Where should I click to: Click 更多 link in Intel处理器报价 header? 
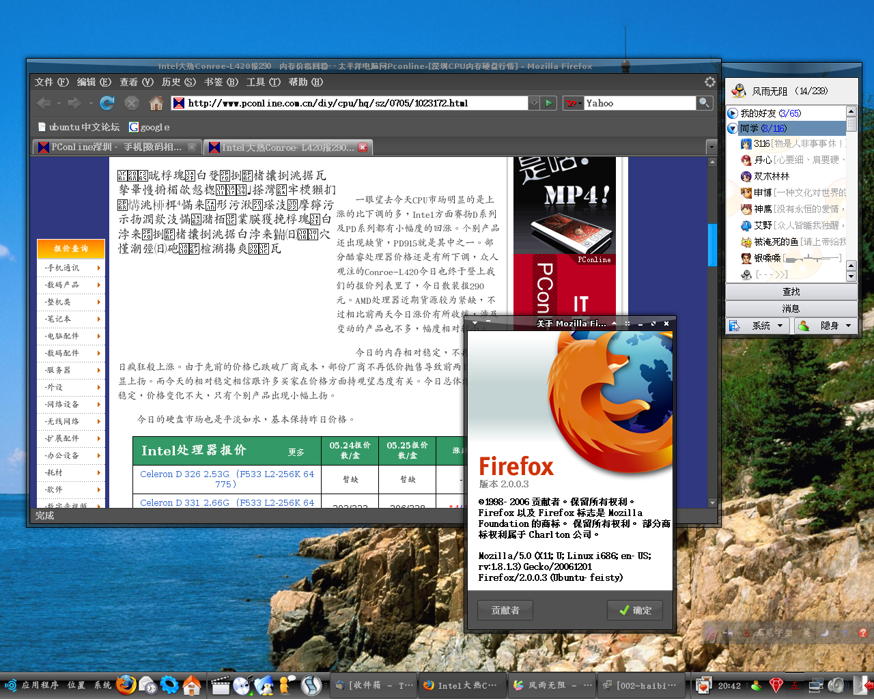[296, 452]
